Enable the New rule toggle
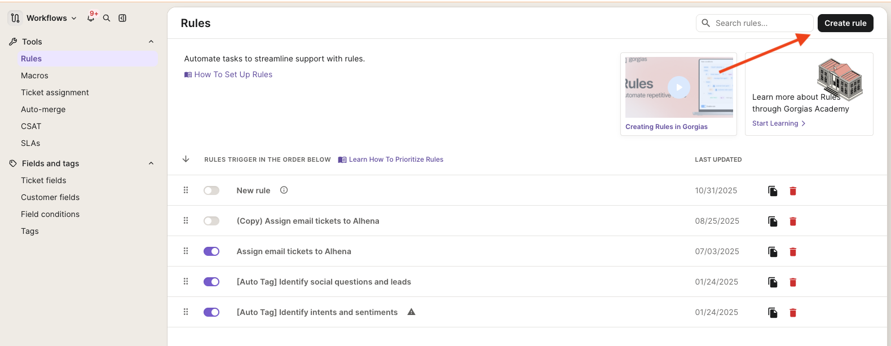The height and width of the screenshot is (346, 891). tap(211, 190)
